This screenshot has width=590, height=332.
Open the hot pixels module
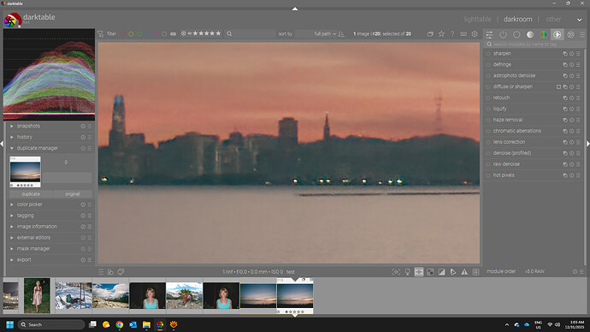[x=504, y=175]
